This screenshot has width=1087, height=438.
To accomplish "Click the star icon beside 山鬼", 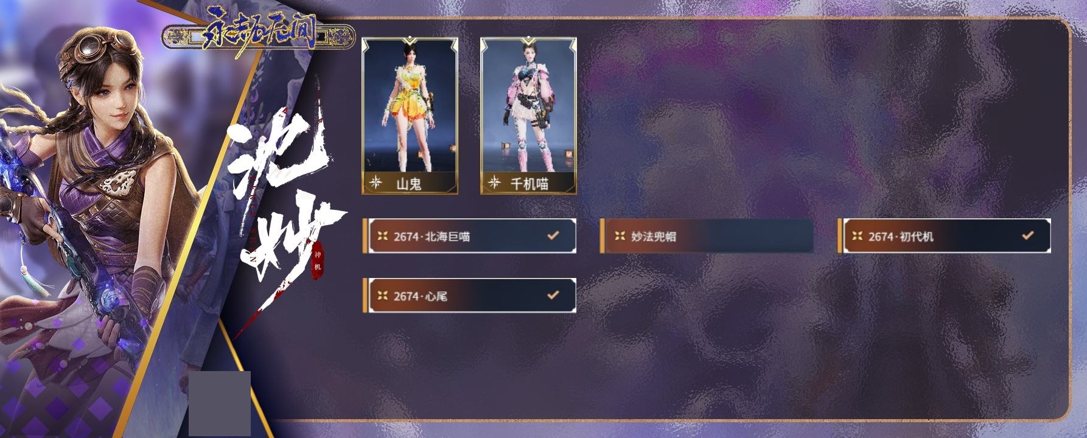I will (x=376, y=182).
